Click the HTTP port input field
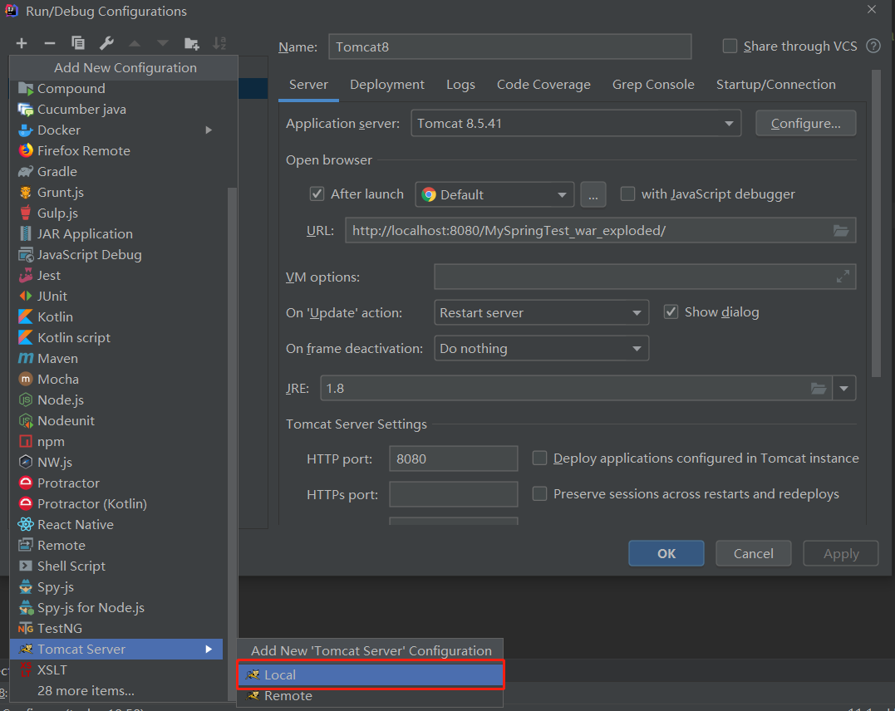 453,458
